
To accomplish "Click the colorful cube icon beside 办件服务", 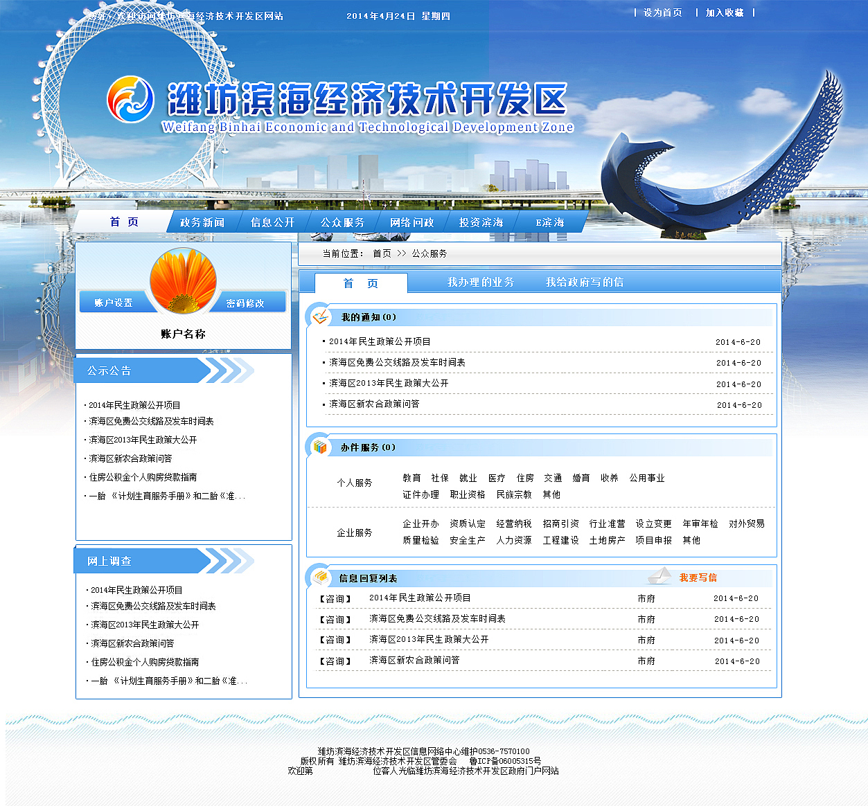I will (321, 447).
